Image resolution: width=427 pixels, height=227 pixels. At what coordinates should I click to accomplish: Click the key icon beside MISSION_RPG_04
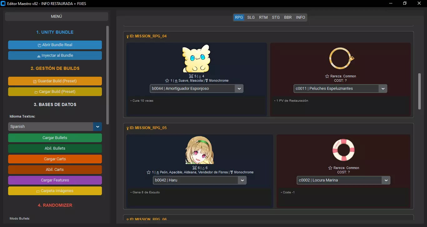pos(128,36)
